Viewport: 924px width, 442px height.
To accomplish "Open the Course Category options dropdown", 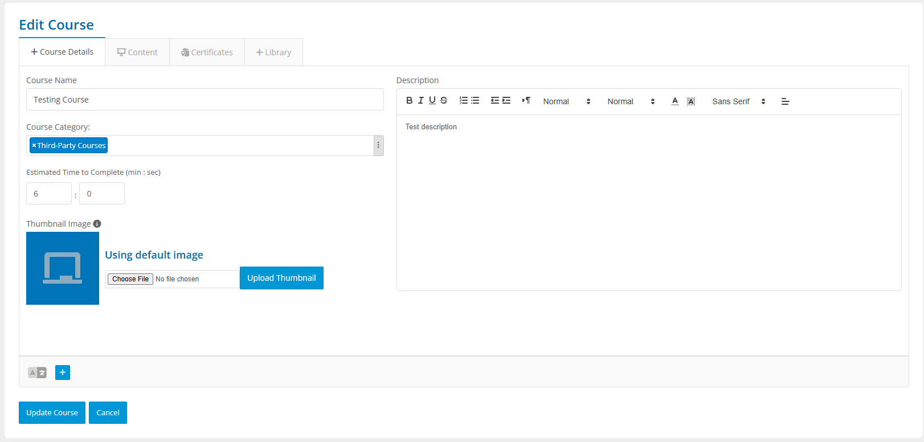I will tap(378, 146).
